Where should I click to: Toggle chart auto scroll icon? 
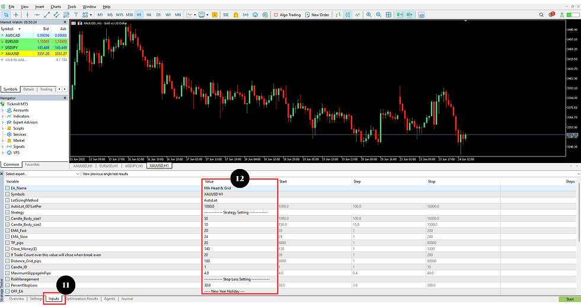coord(400,15)
